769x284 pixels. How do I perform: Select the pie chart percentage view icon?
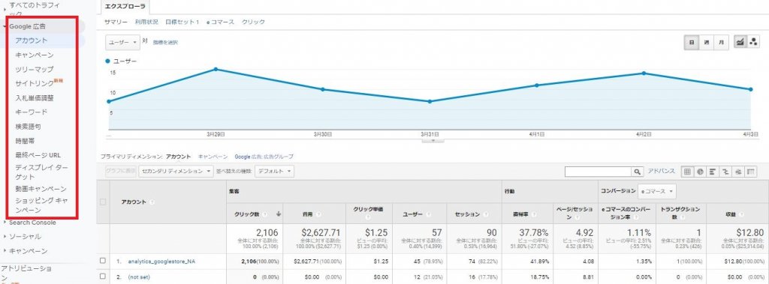point(700,172)
